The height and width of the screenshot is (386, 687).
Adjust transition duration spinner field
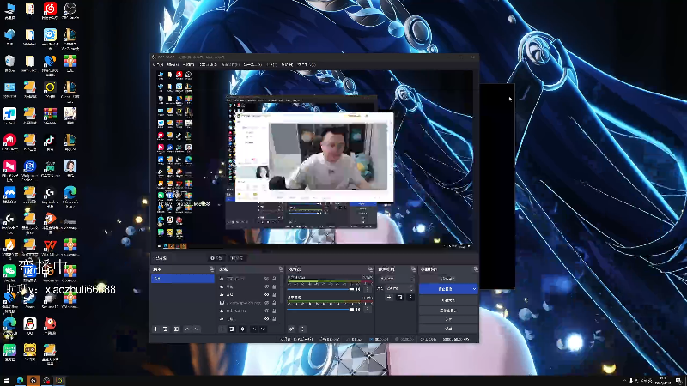(399, 288)
